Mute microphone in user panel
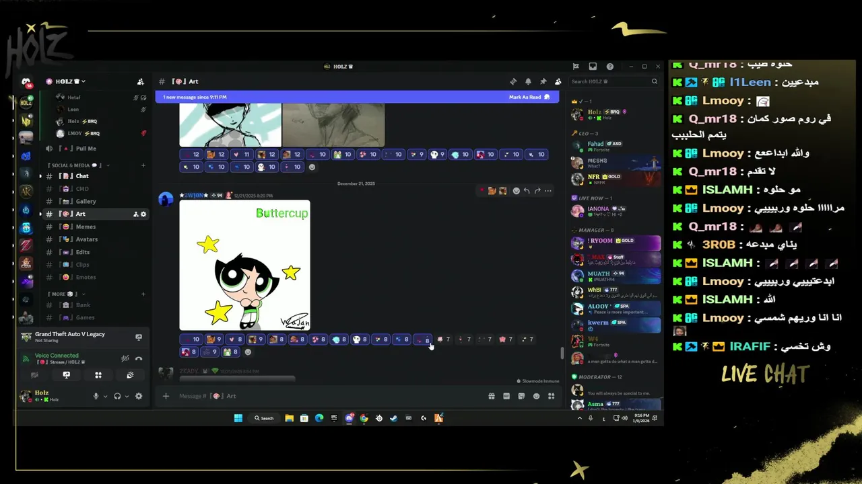The height and width of the screenshot is (484, 862). (96, 396)
